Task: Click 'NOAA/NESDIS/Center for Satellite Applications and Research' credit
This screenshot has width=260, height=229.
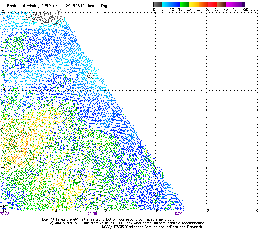Action: [152, 227]
